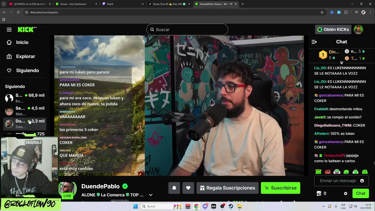Switch to the Twitch browser tab
Viewport: 375px width, 211px height.
(123, 4)
